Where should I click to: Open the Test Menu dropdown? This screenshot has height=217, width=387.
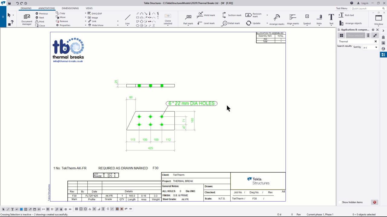342,8
